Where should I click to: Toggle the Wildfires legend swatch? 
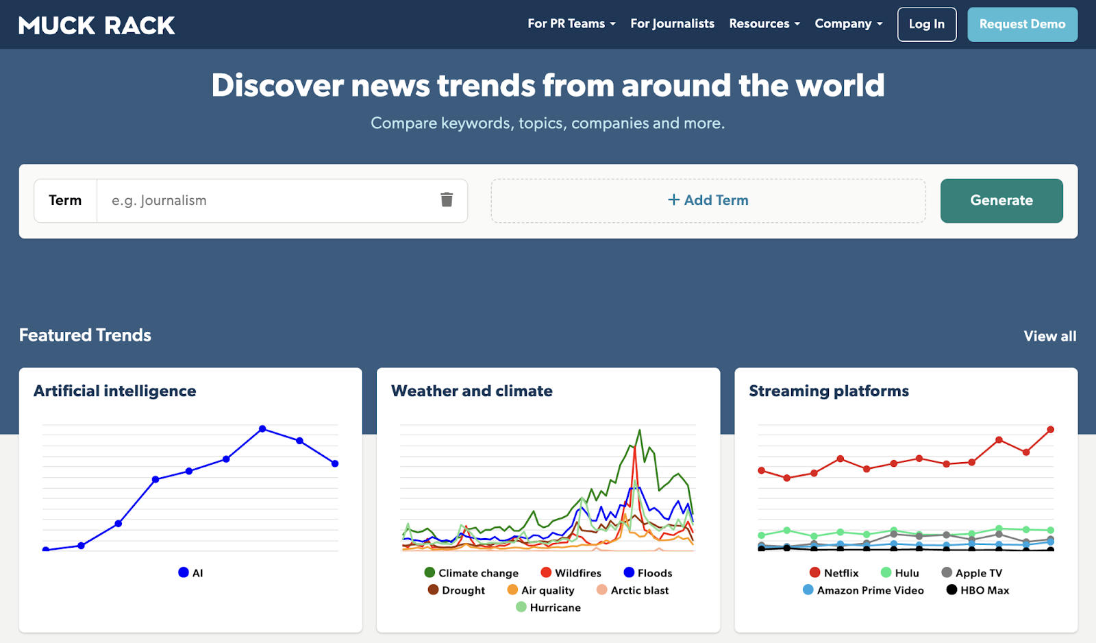(x=546, y=572)
